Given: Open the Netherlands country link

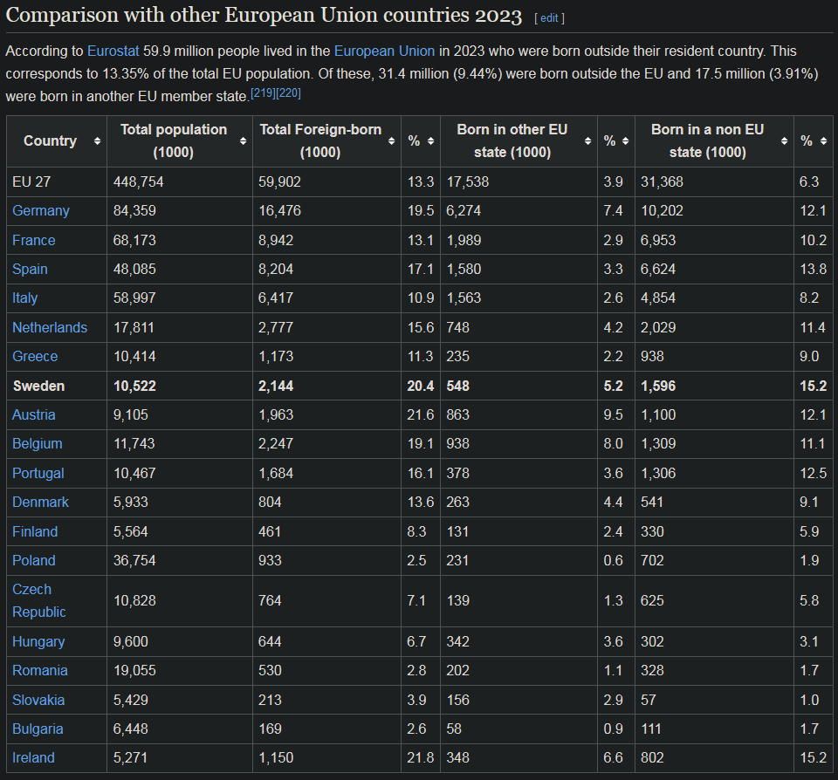Looking at the screenshot, I should pos(50,327).
